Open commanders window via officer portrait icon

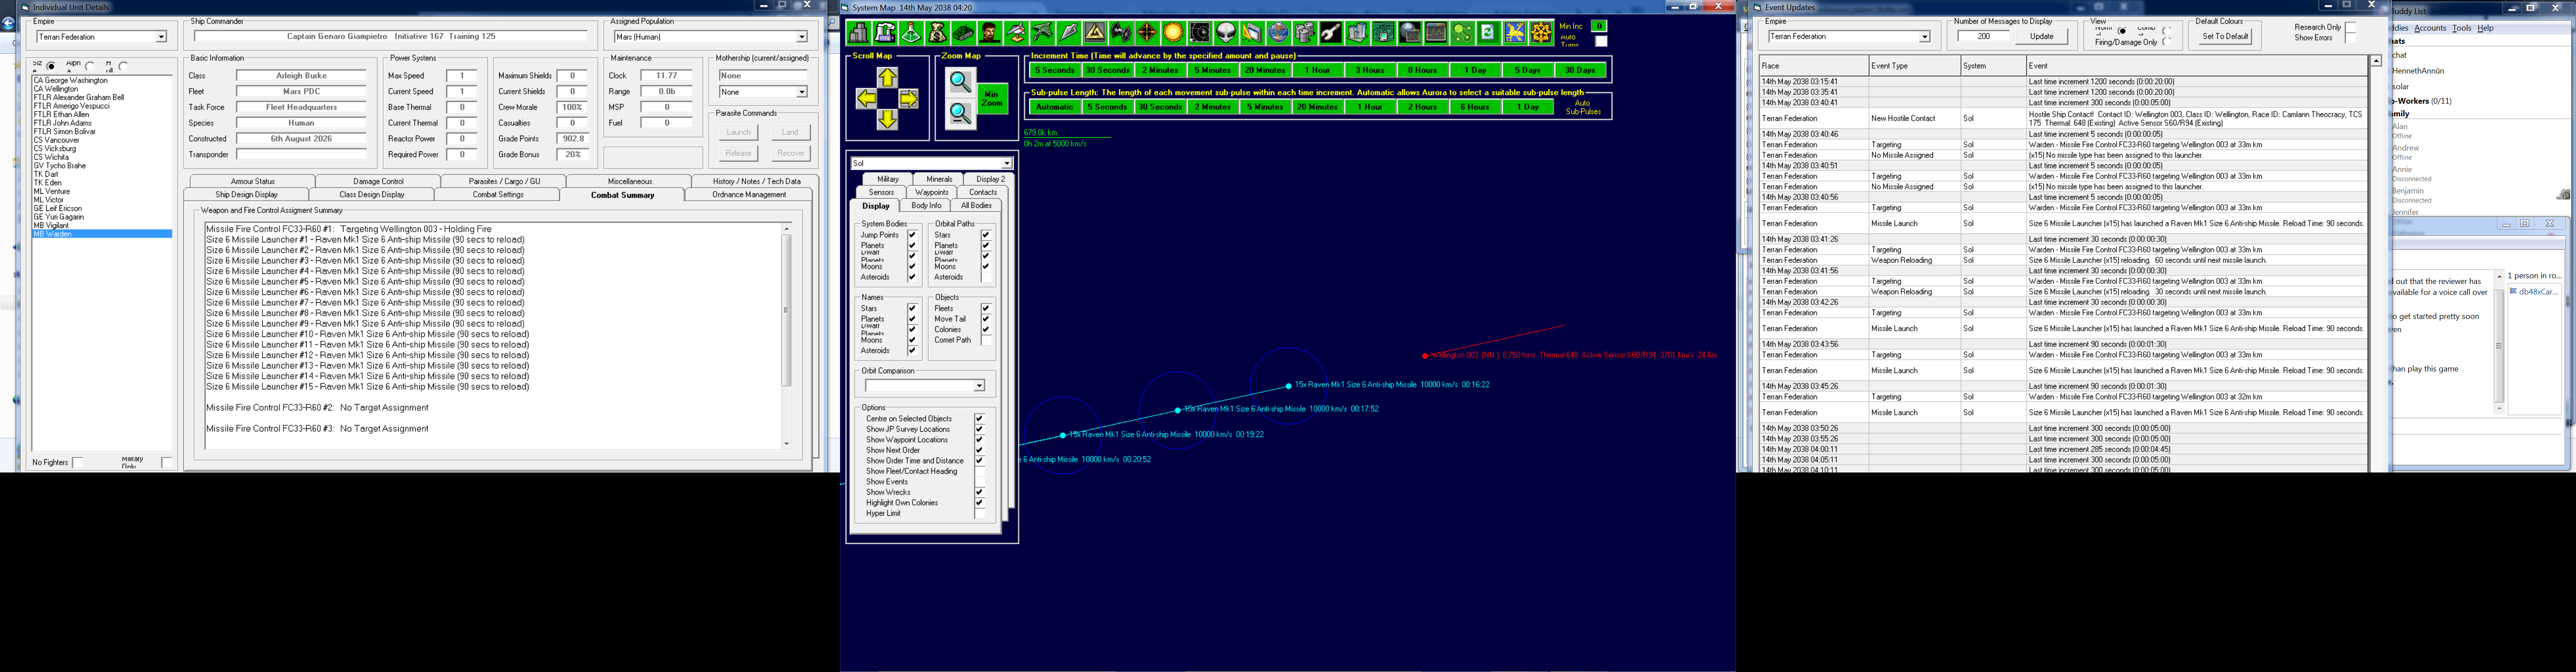[990, 33]
